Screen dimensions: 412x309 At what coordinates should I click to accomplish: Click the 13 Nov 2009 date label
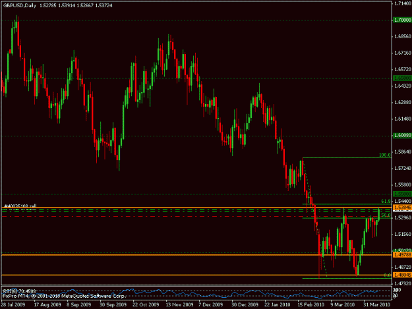tap(179, 305)
